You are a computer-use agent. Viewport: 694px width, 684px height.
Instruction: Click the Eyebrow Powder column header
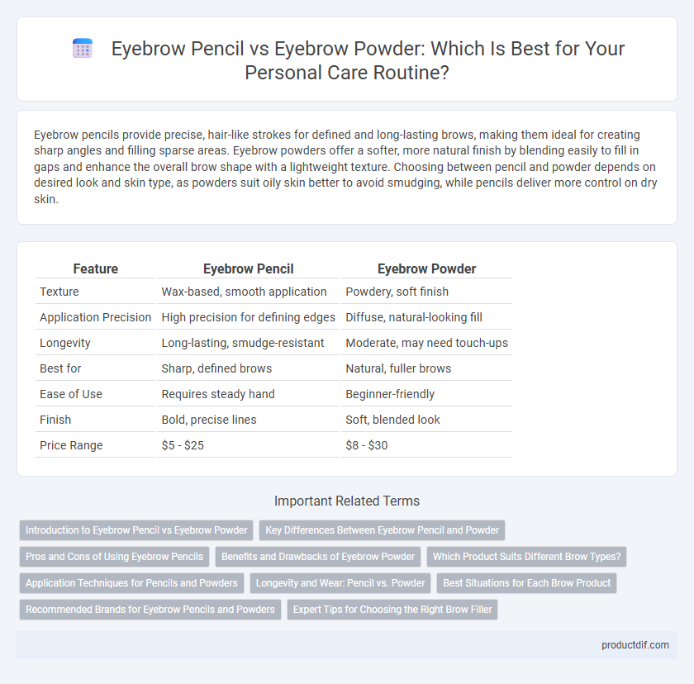click(x=426, y=268)
